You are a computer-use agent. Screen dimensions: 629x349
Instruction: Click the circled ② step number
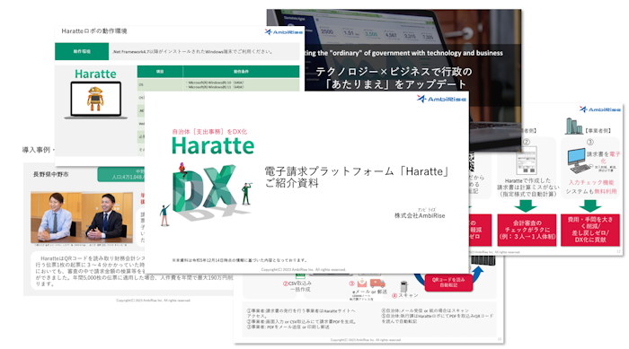tap(527, 142)
